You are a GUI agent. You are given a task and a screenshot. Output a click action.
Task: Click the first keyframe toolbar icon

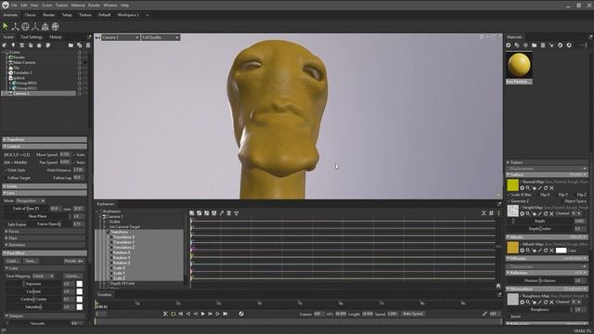[x=192, y=213]
